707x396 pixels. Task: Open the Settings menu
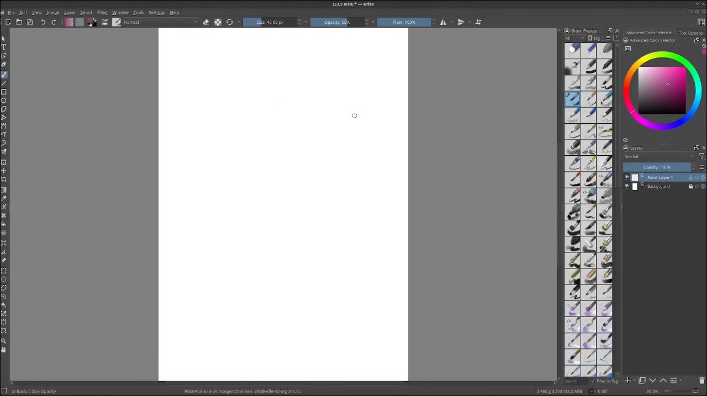coord(157,12)
